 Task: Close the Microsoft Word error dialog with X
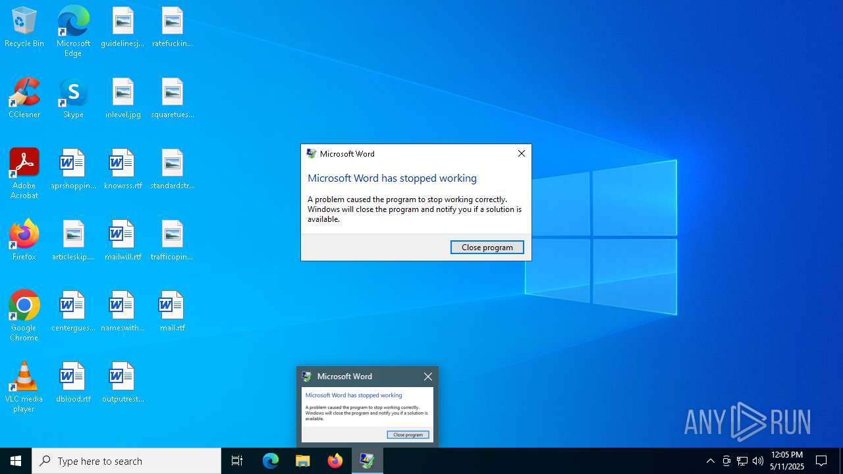(521, 153)
